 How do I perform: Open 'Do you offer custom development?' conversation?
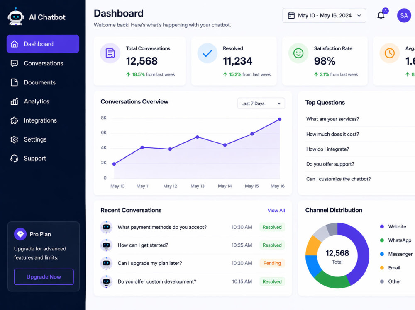point(157,281)
